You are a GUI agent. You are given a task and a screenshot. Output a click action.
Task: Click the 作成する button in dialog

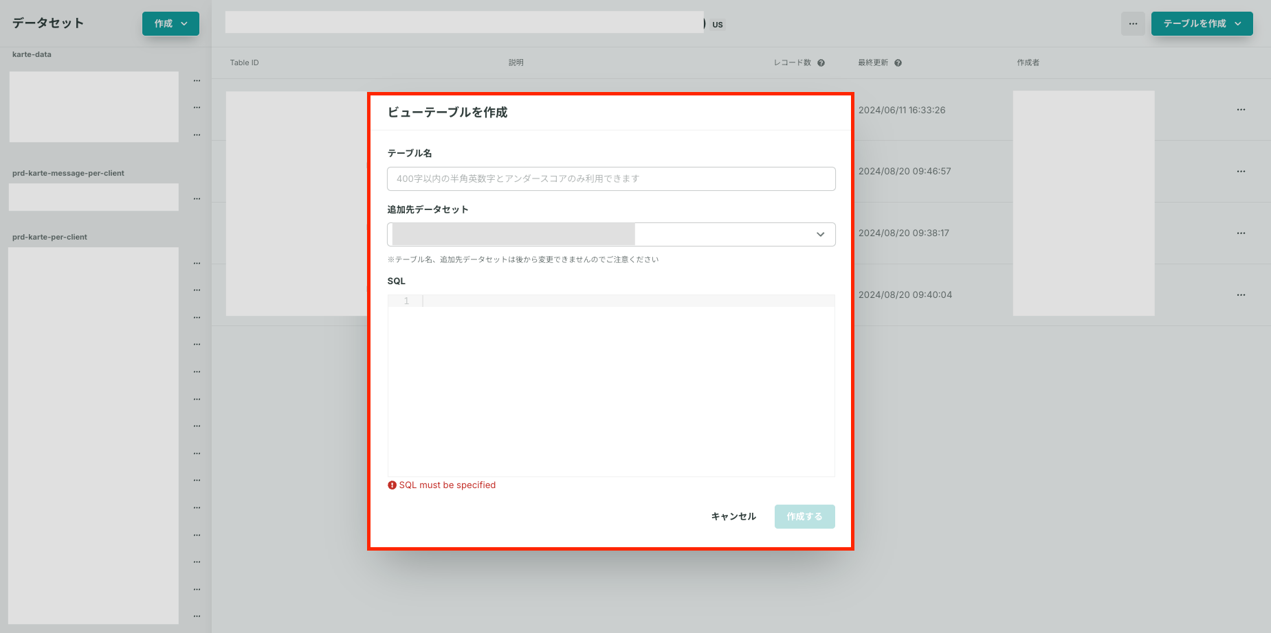click(x=804, y=516)
